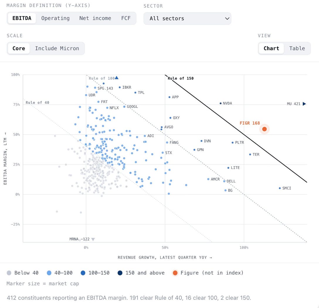This screenshot has height=308, width=319.
Task: Select the Net income margin option
Action: pos(95,18)
